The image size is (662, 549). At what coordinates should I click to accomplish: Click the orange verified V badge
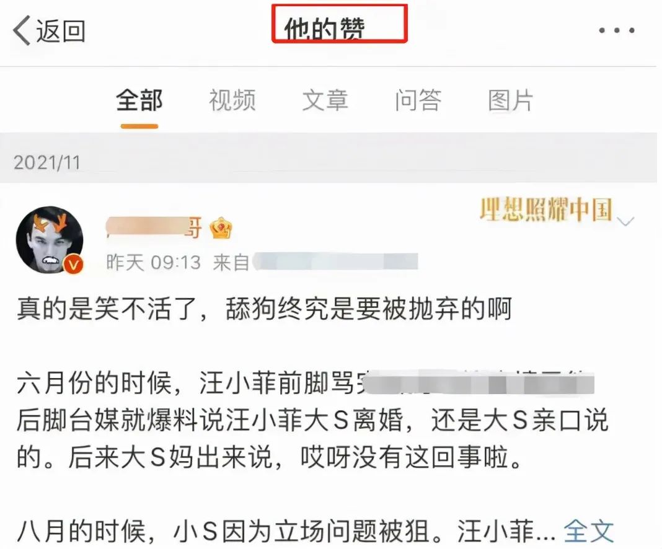[x=74, y=265]
